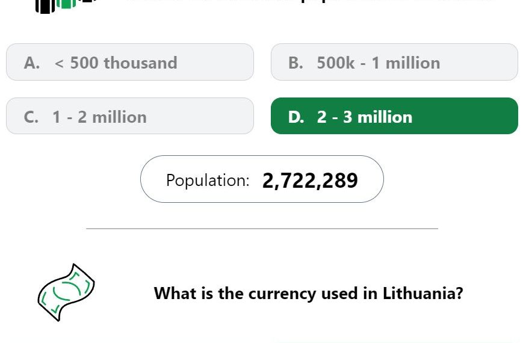Click the population people icon at top
This screenshot has width=526, height=343.
point(65,5)
